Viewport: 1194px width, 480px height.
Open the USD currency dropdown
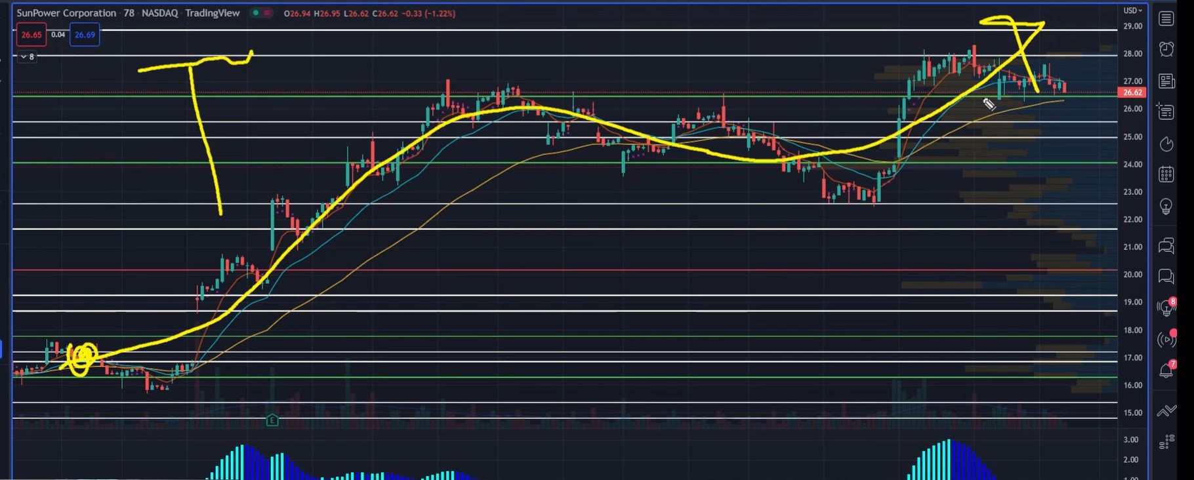(x=1132, y=10)
